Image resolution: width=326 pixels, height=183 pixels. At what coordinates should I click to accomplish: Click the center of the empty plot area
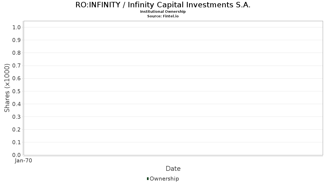[x=173, y=88]
